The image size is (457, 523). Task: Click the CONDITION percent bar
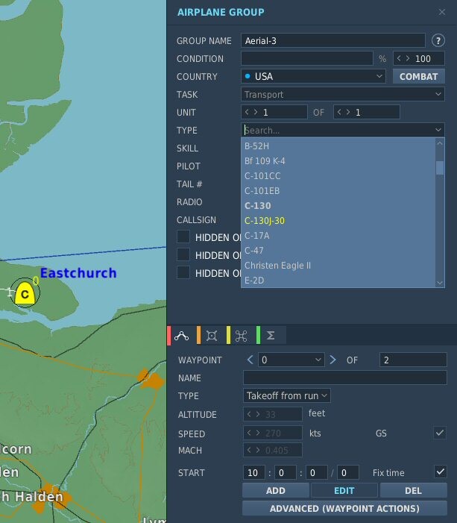[307, 58]
